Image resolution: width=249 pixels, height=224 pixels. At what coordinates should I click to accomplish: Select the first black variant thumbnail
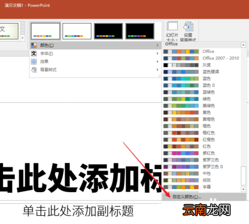pyautogui.click(x=109, y=31)
